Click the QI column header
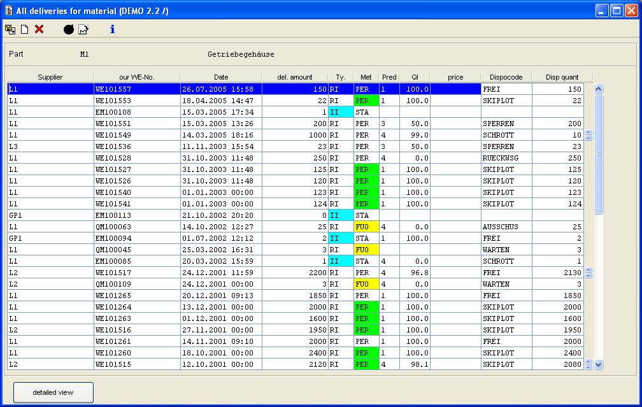Image resolution: width=642 pixels, height=407 pixels. 415,77
